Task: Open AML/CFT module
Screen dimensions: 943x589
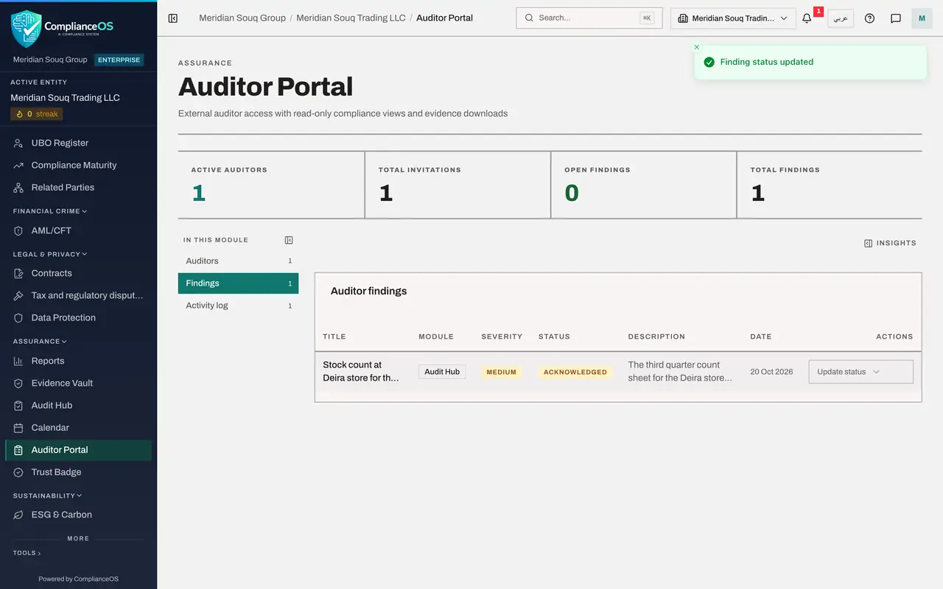Action: tap(79, 230)
